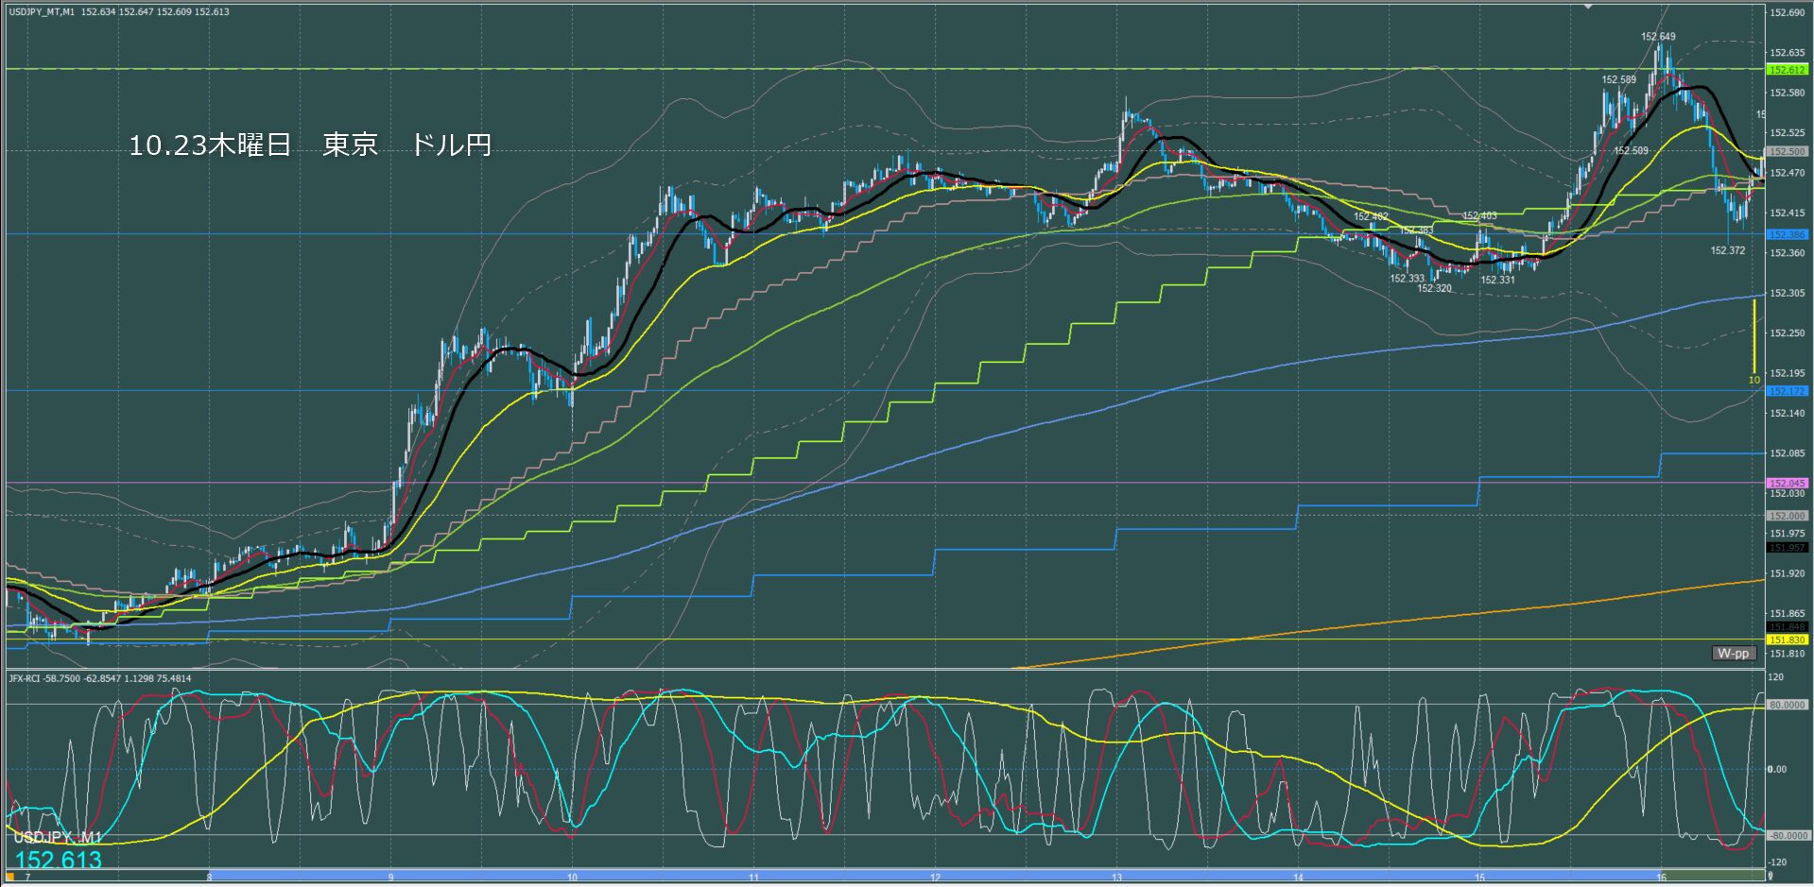Click hour 12 on the bottom timeline bar
The image size is (1814, 887).
click(x=935, y=878)
